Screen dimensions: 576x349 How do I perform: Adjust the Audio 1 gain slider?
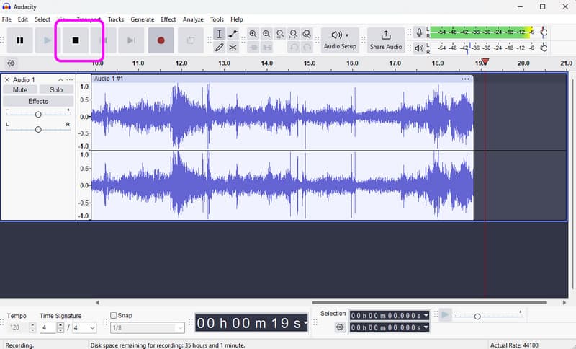pos(38,115)
